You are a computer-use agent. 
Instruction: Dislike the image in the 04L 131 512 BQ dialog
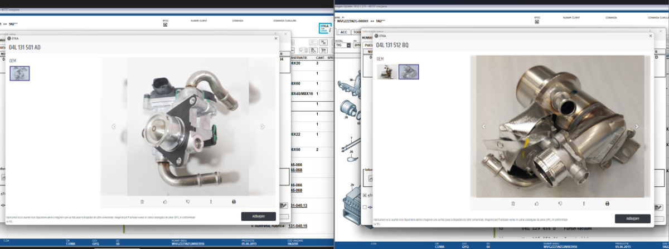point(560,203)
